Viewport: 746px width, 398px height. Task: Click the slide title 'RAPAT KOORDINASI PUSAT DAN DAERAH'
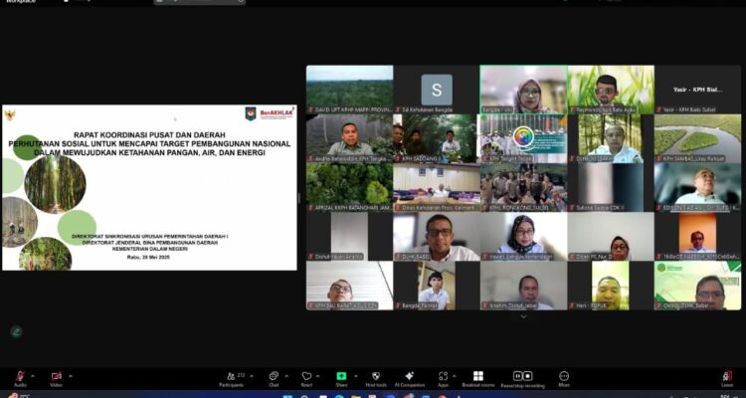pos(149,135)
